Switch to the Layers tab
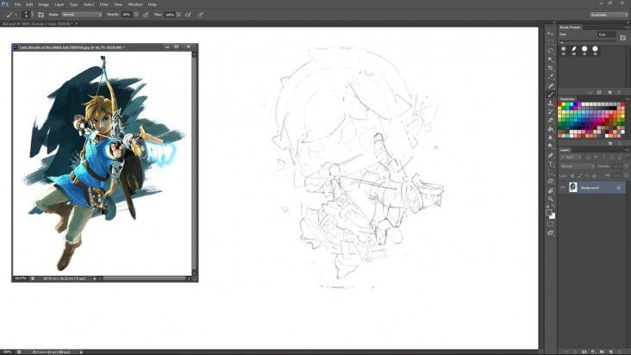The image size is (631, 355). (x=565, y=150)
